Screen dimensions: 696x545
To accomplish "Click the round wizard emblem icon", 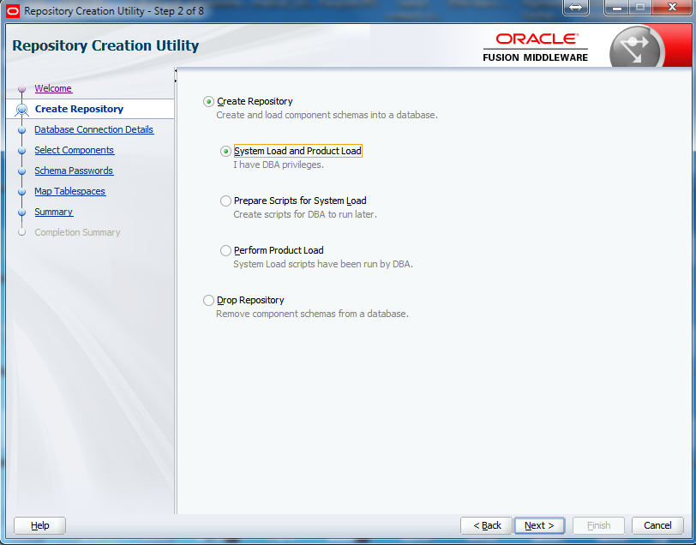I will pyautogui.click(x=637, y=48).
